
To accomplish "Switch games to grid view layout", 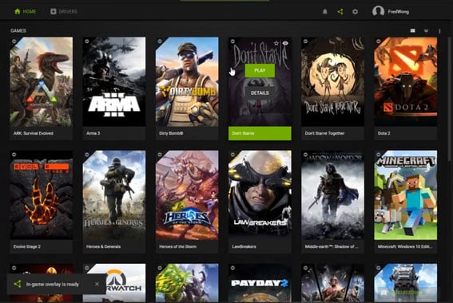I will pyautogui.click(x=413, y=30).
